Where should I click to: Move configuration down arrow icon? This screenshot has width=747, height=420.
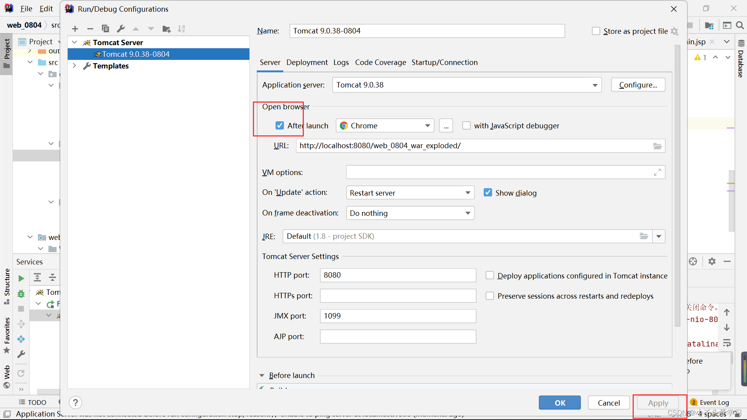coord(151,29)
